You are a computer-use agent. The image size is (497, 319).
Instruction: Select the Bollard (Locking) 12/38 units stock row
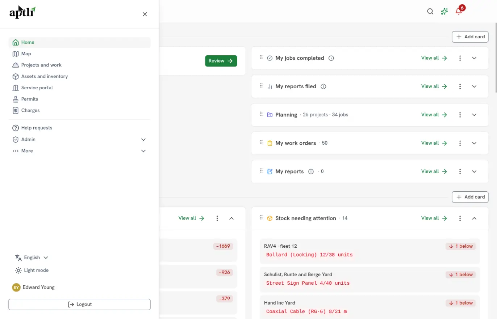point(370,251)
